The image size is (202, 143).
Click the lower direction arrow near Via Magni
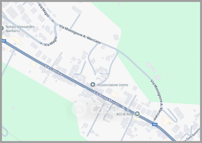click(x=41, y=43)
